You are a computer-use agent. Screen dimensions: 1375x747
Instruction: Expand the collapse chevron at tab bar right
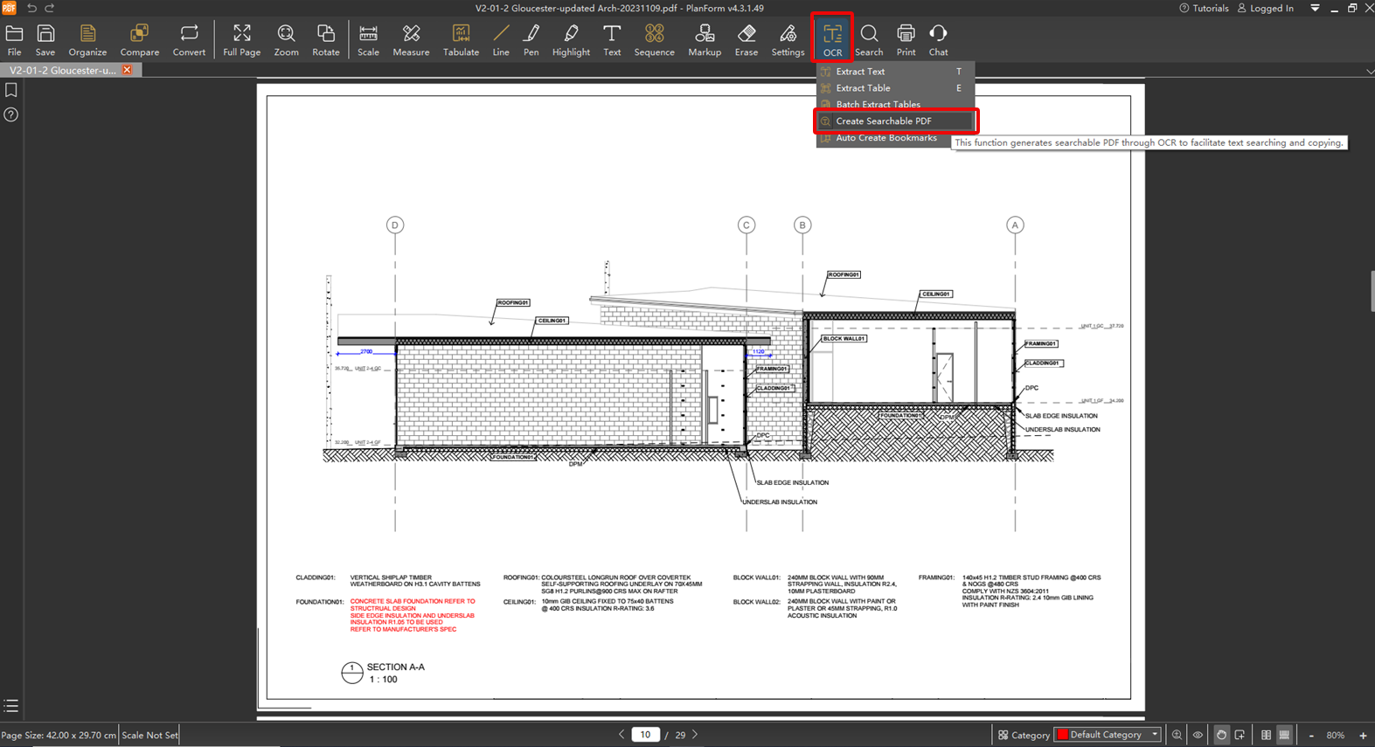[1369, 71]
